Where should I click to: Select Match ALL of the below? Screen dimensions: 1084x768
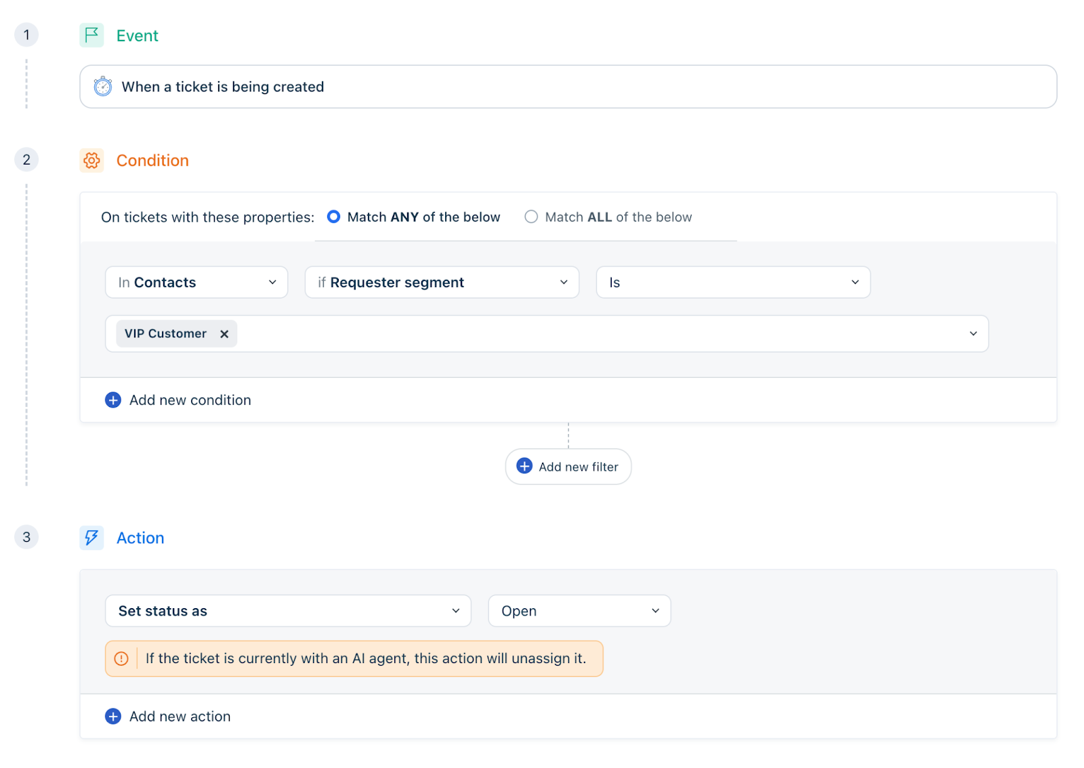coord(531,217)
